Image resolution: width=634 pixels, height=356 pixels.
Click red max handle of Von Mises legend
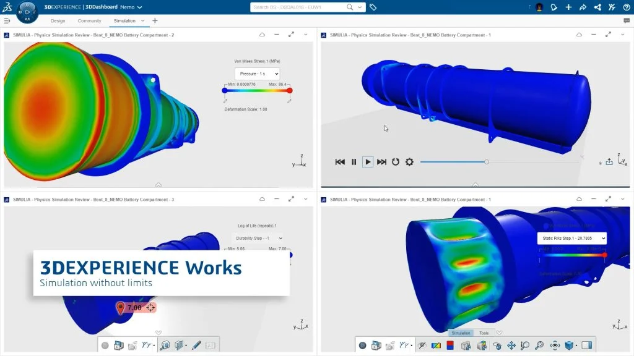tap(290, 90)
